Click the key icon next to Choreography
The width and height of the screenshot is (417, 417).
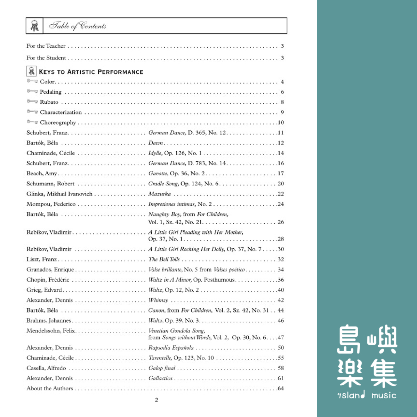coord(32,122)
